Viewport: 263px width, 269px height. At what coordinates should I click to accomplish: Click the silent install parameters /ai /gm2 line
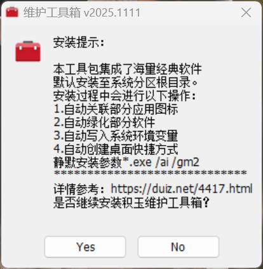pos(126,162)
